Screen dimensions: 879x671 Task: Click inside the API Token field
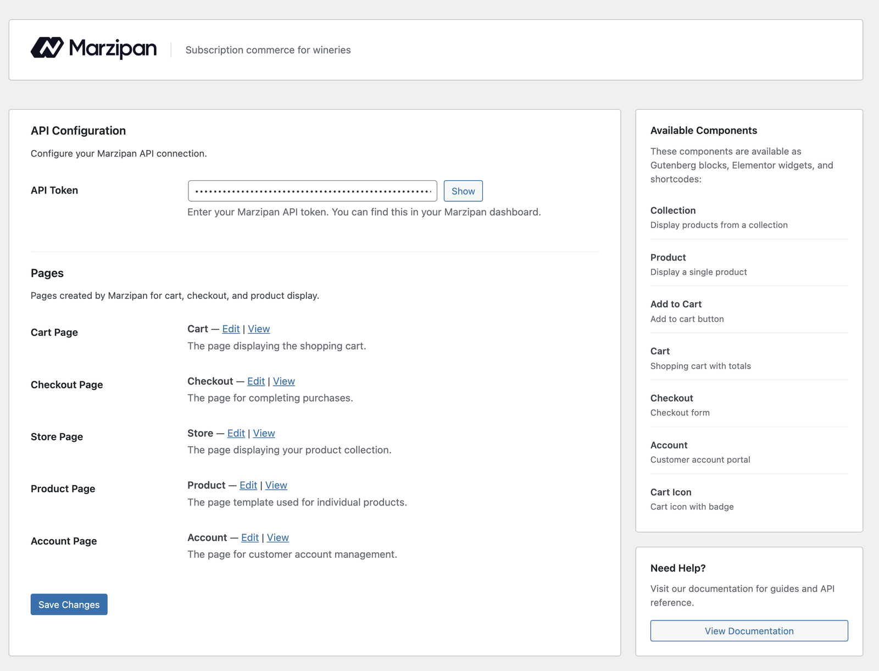312,191
